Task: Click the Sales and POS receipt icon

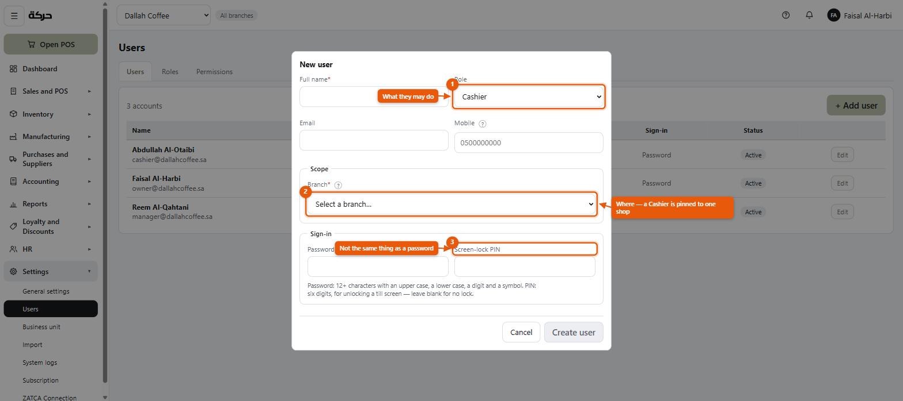Action: point(13,91)
